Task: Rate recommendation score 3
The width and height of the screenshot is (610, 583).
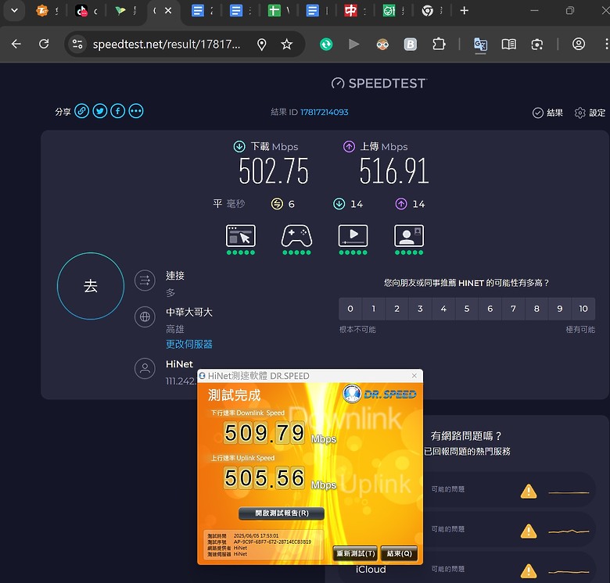Action: pyautogui.click(x=420, y=309)
